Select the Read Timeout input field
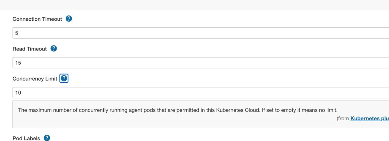This screenshot has width=389, height=141. pos(201,63)
